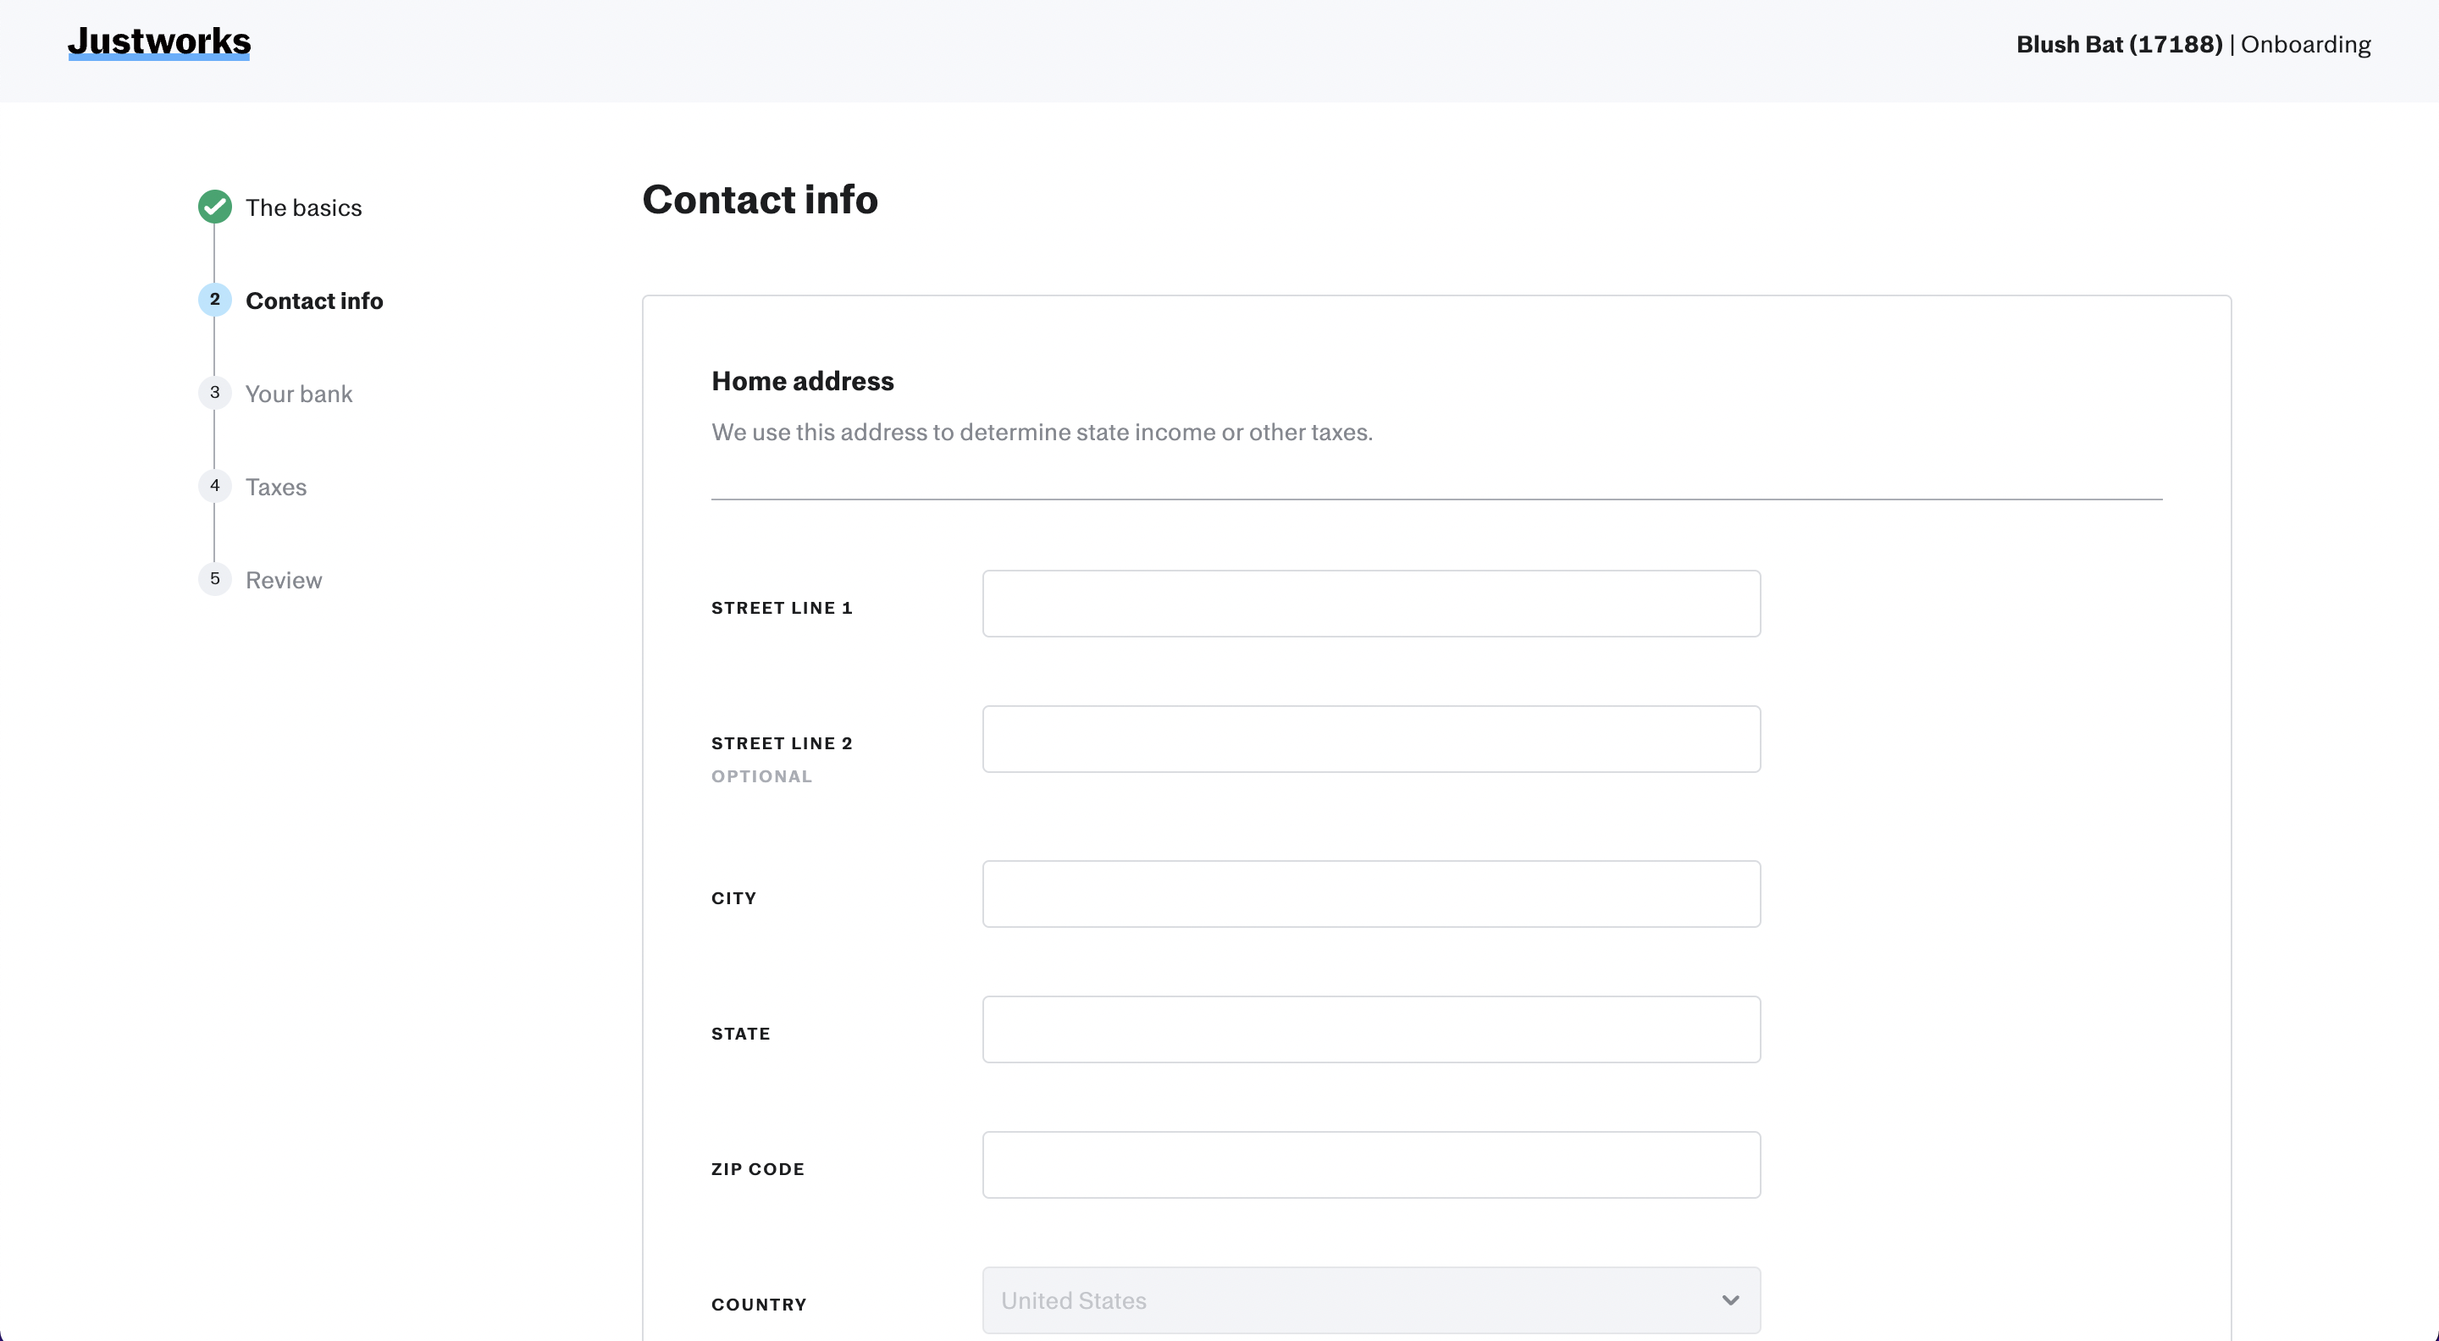Click the Blush Bat (17188) company name
The width and height of the screenshot is (2439, 1341).
[2119, 45]
